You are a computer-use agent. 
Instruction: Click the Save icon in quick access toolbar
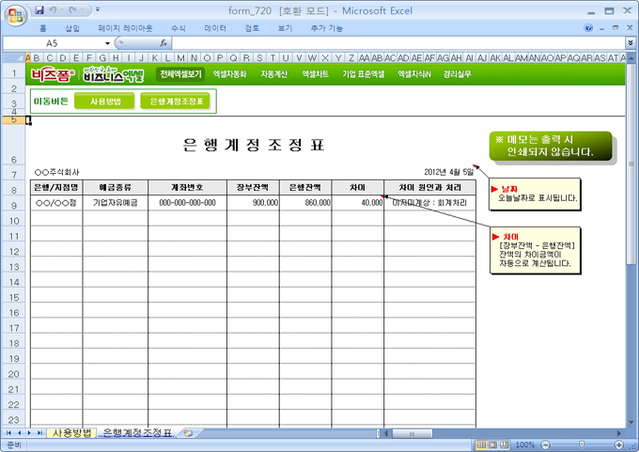point(39,10)
